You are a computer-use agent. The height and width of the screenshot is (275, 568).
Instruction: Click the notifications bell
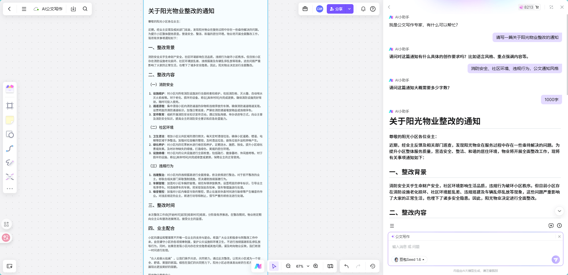pyautogui.click(x=363, y=9)
